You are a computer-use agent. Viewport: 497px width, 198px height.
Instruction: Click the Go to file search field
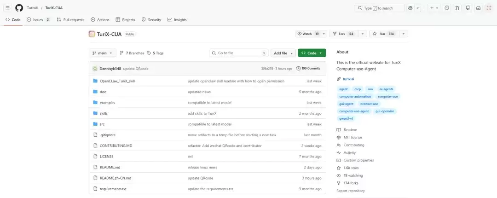coord(239,53)
